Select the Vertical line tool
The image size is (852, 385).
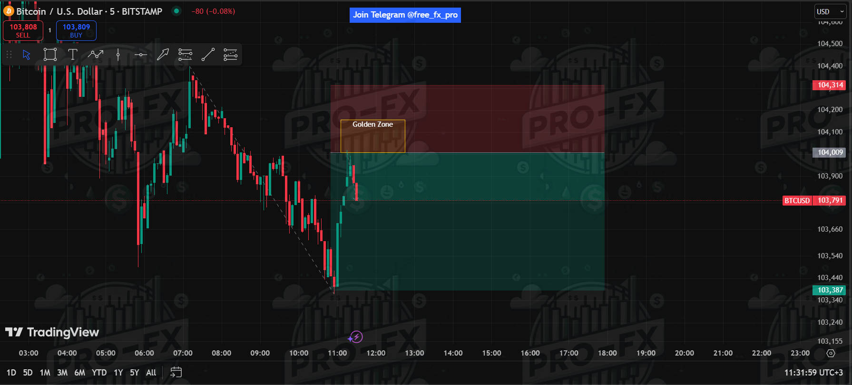118,55
